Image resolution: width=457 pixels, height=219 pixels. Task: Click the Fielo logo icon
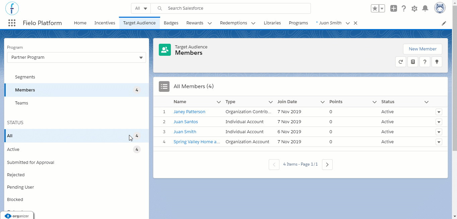click(x=12, y=8)
